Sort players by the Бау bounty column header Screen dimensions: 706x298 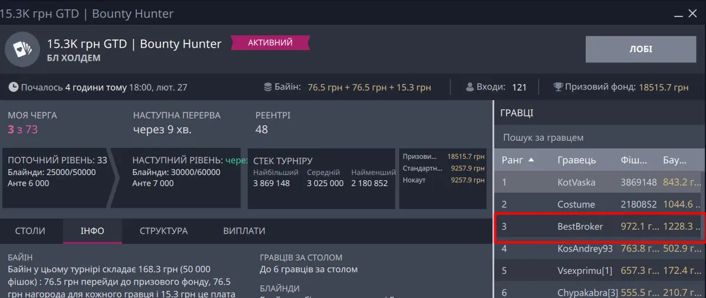tap(674, 160)
